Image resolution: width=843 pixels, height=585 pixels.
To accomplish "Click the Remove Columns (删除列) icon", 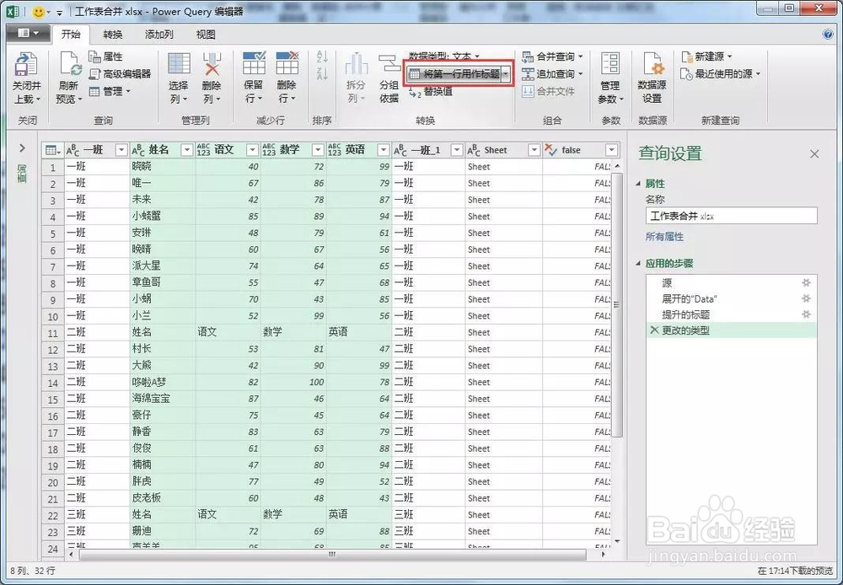I will tap(212, 64).
